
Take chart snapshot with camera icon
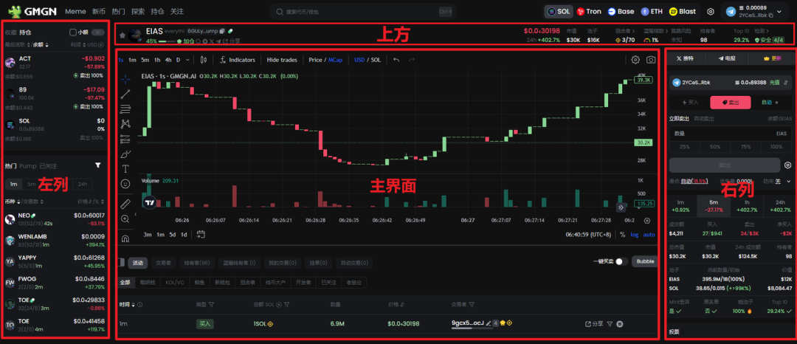[x=651, y=60]
